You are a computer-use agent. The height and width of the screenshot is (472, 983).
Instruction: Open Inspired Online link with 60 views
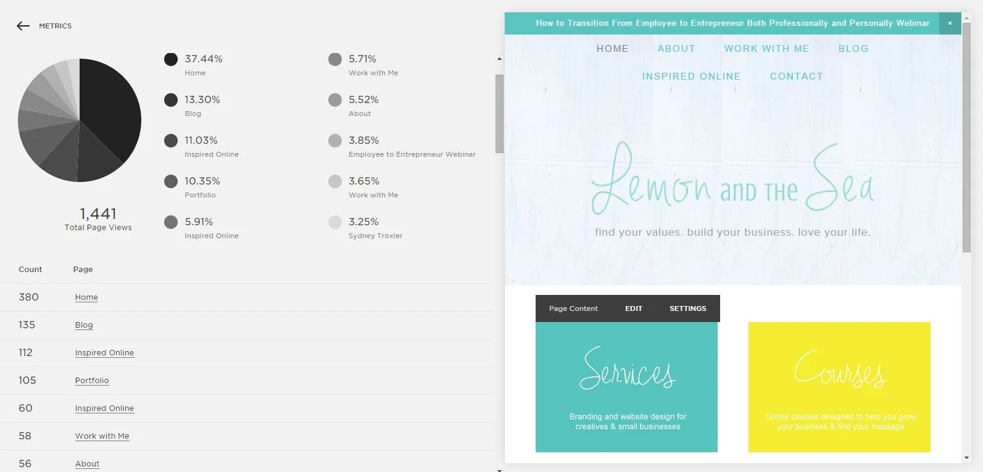click(x=104, y=408)
